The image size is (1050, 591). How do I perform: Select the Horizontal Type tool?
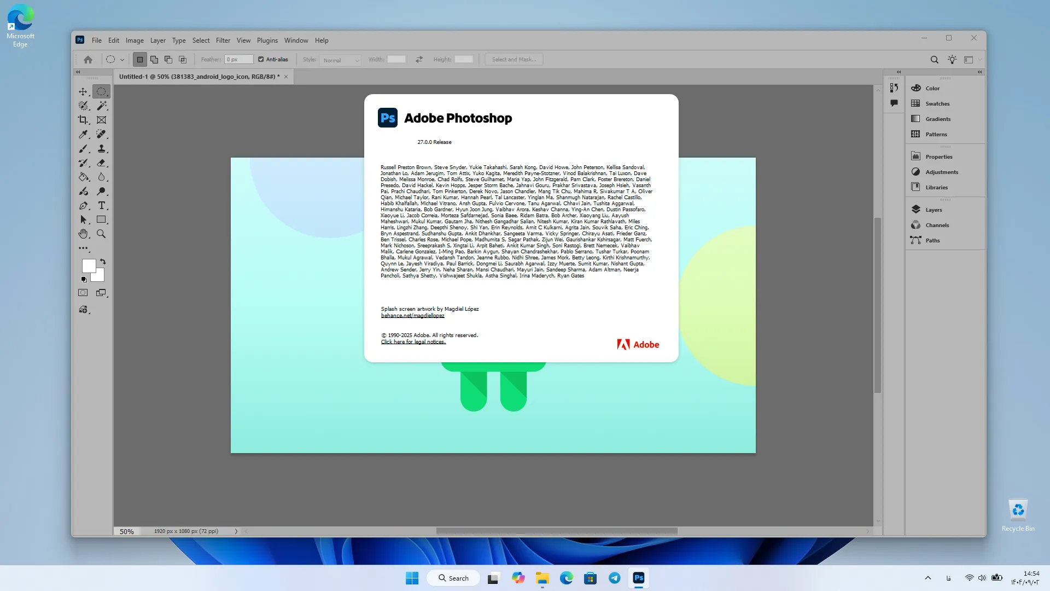[101, 205]
